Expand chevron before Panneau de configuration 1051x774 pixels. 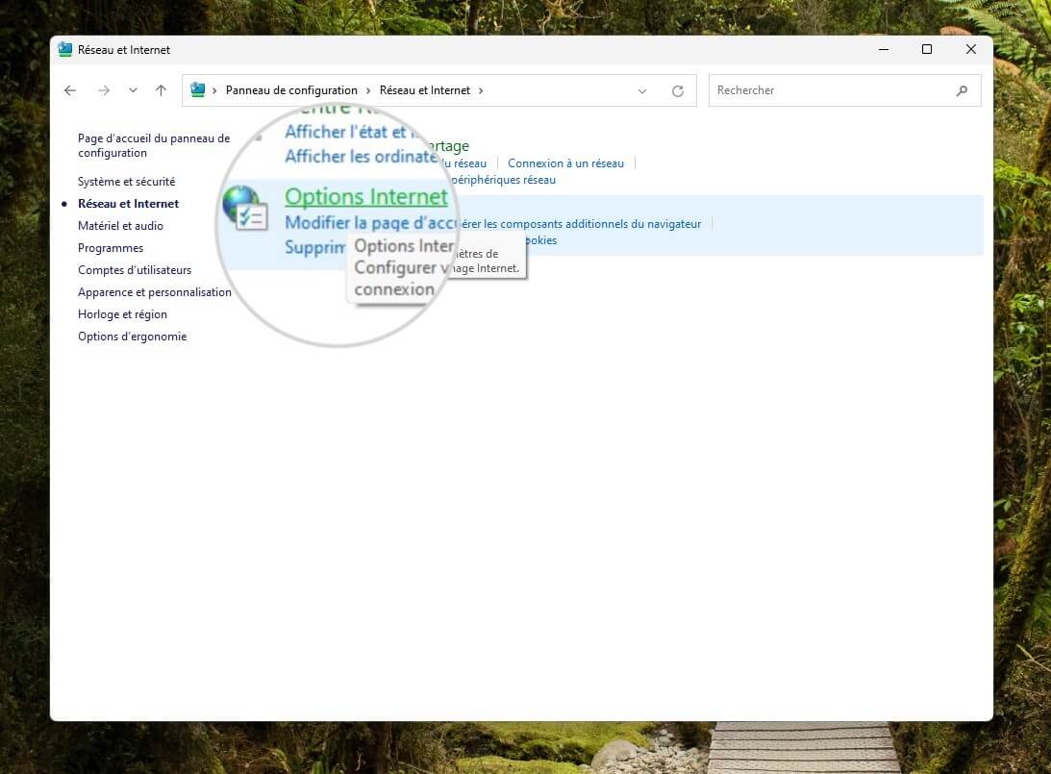(x=214, y=90)
